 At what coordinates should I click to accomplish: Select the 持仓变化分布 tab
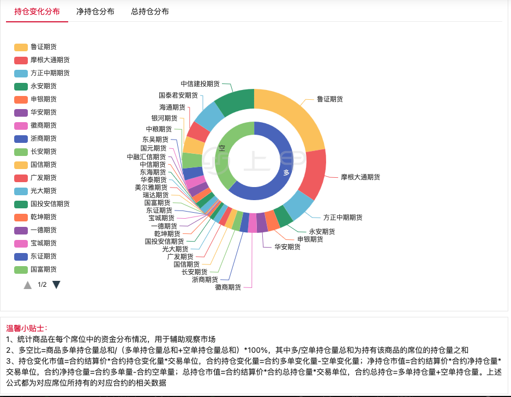(37, 10)
